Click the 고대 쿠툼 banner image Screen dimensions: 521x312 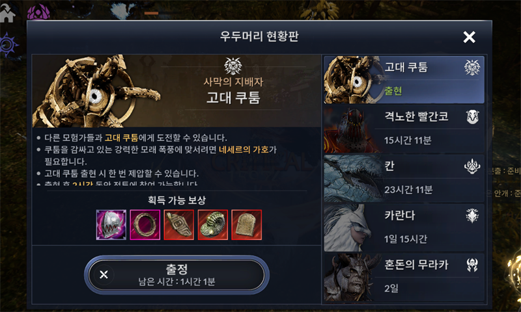176,91
